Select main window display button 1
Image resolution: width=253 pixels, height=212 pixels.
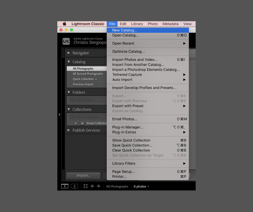[x=65, y=186]
